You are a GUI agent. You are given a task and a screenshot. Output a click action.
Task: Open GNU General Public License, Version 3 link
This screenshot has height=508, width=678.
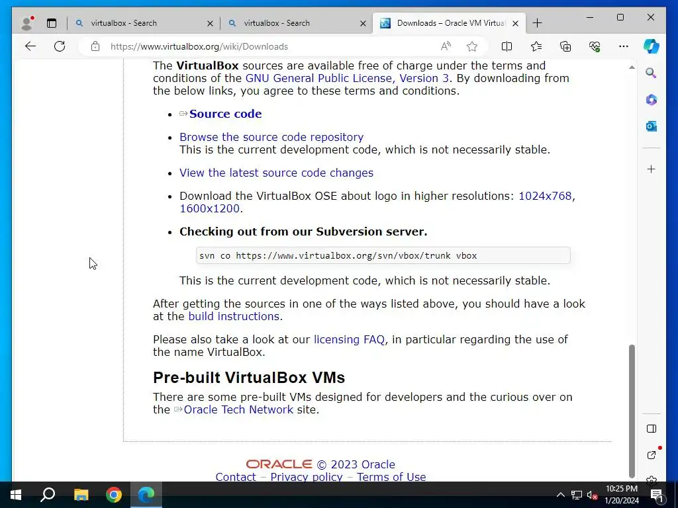click(347, 78)
